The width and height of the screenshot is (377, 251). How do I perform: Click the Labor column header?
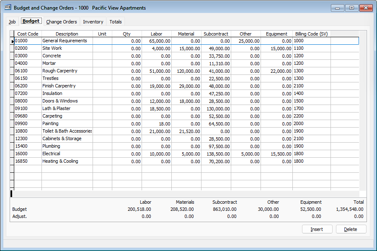(x=156, y=33)
